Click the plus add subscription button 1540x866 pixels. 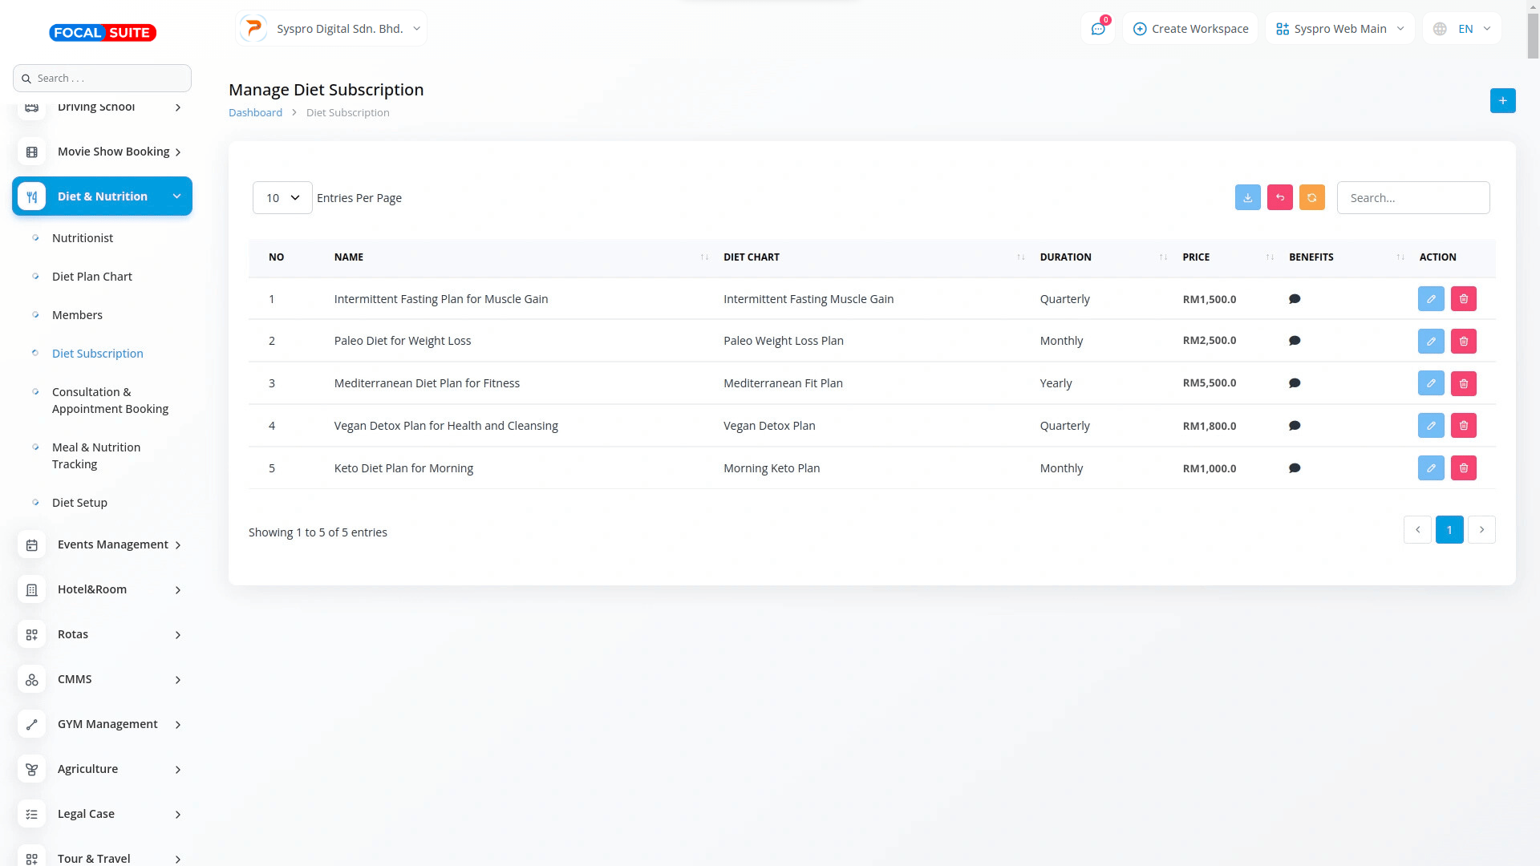coord(1502,100)
